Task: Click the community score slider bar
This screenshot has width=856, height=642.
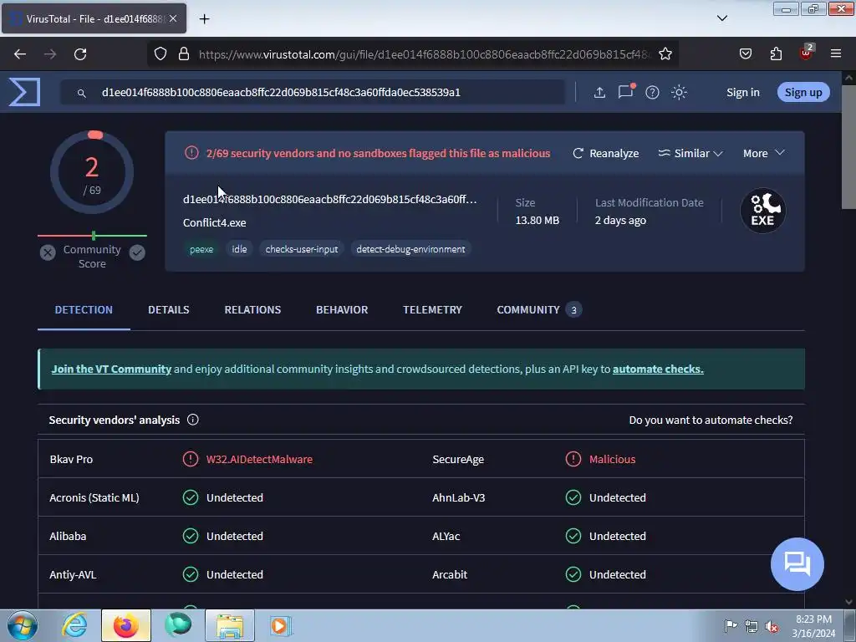Action: [92, 236]
